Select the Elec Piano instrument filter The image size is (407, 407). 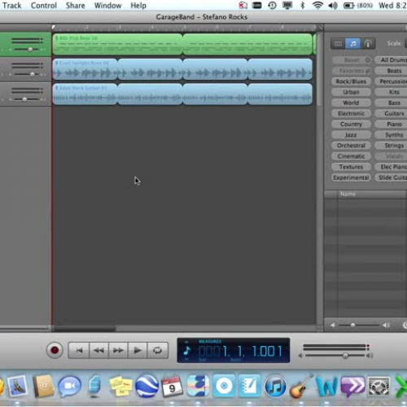(x=391, y=167)
